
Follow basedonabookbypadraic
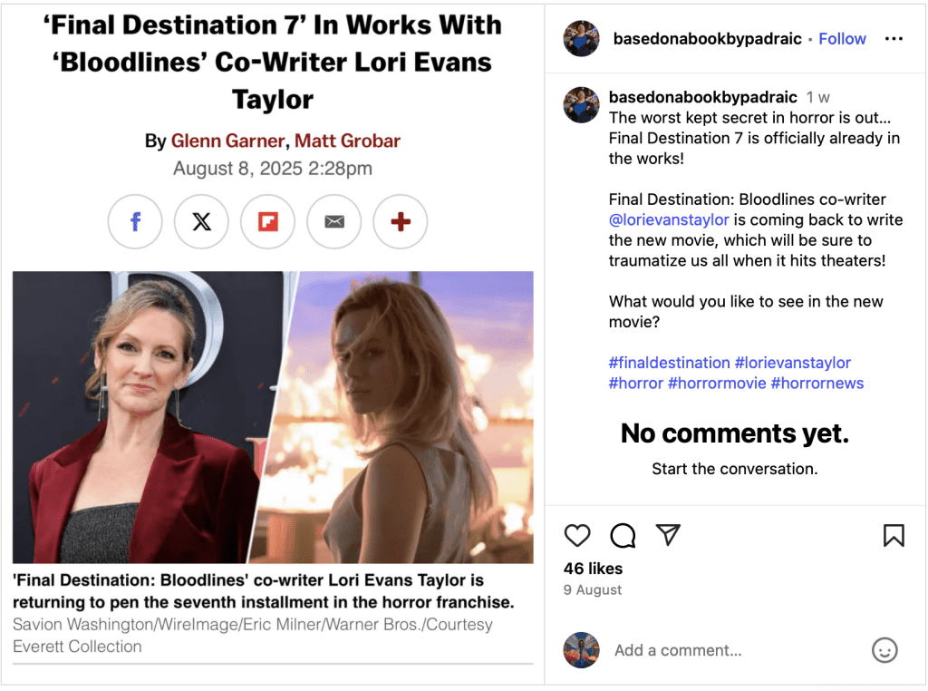click(842, 39)
